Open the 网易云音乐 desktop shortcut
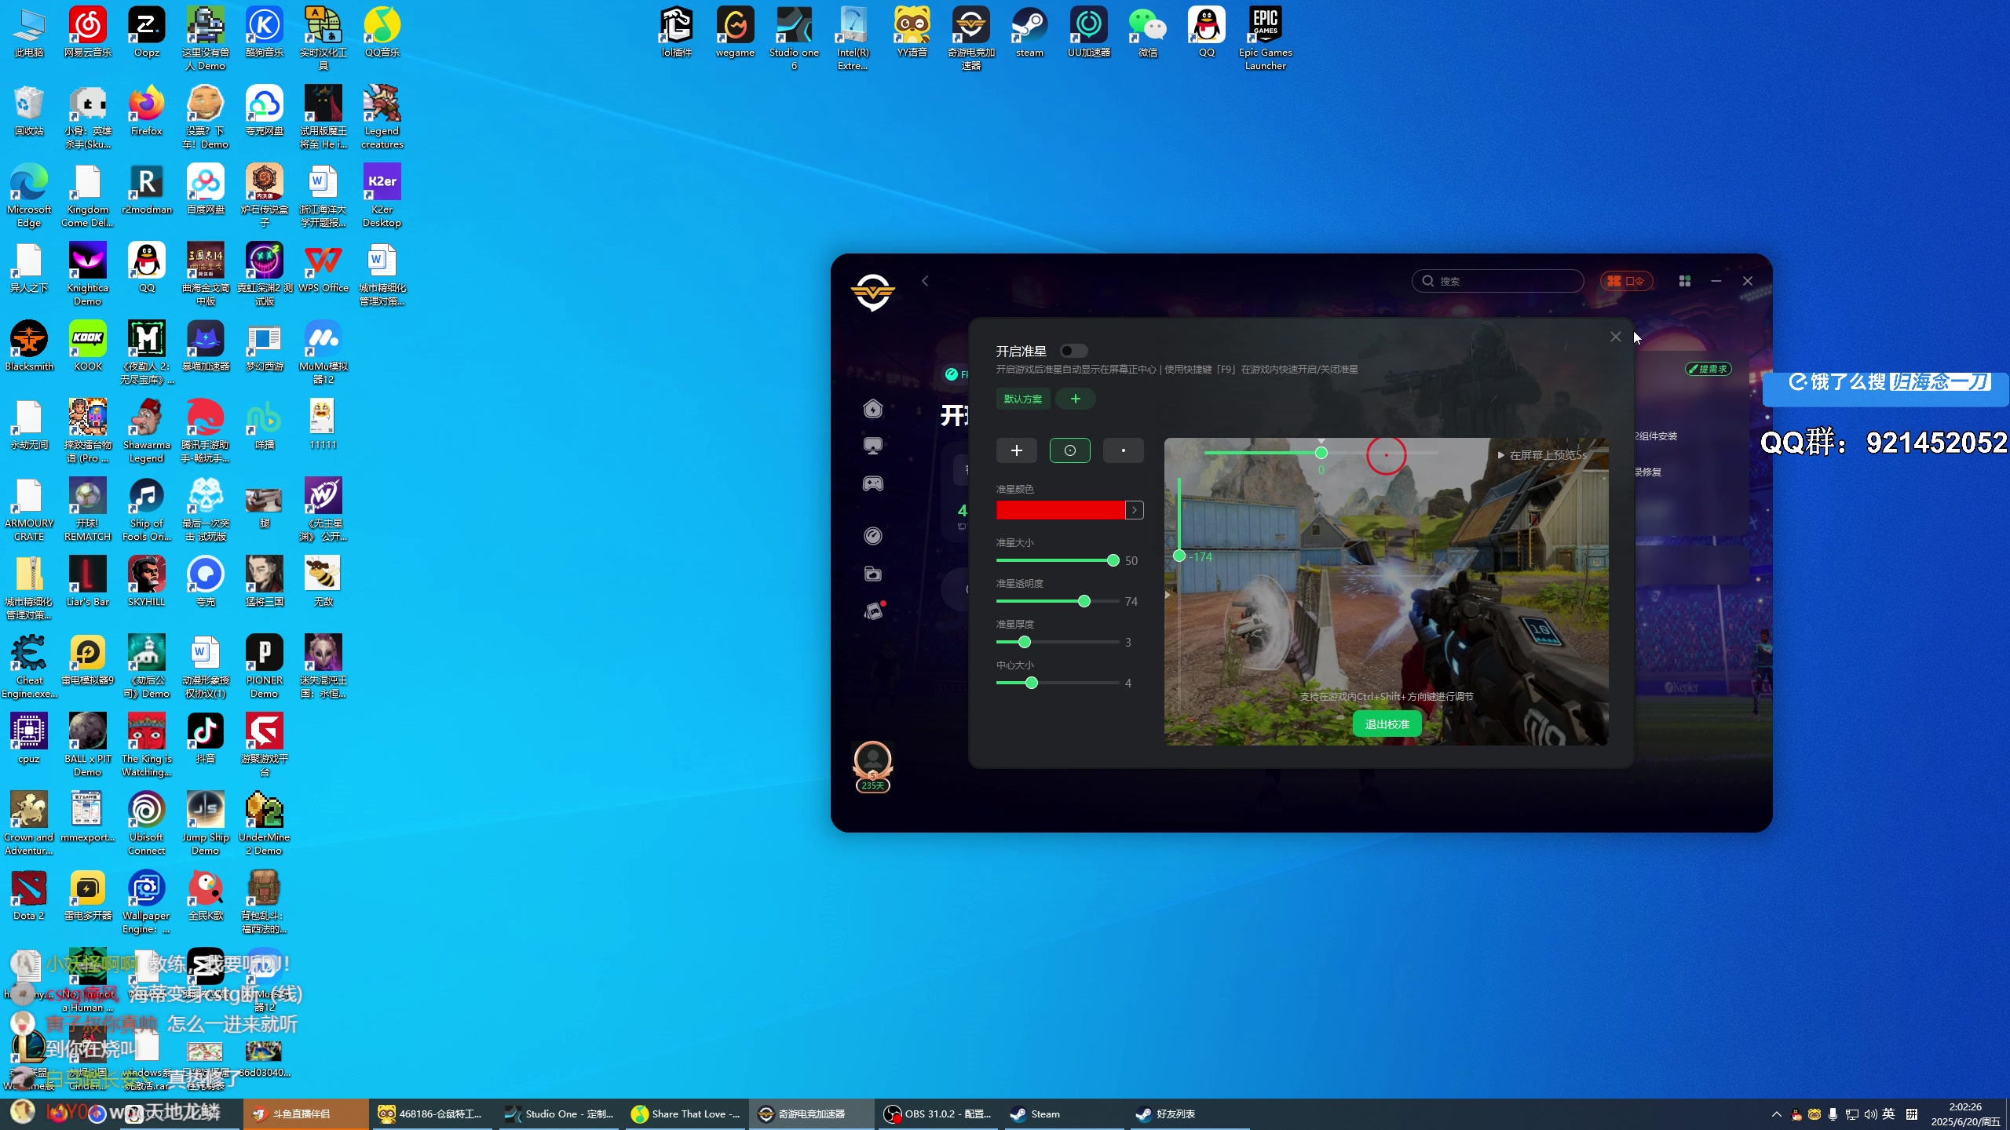This screenshot has width=2010, height=1130. pos(88,33)
